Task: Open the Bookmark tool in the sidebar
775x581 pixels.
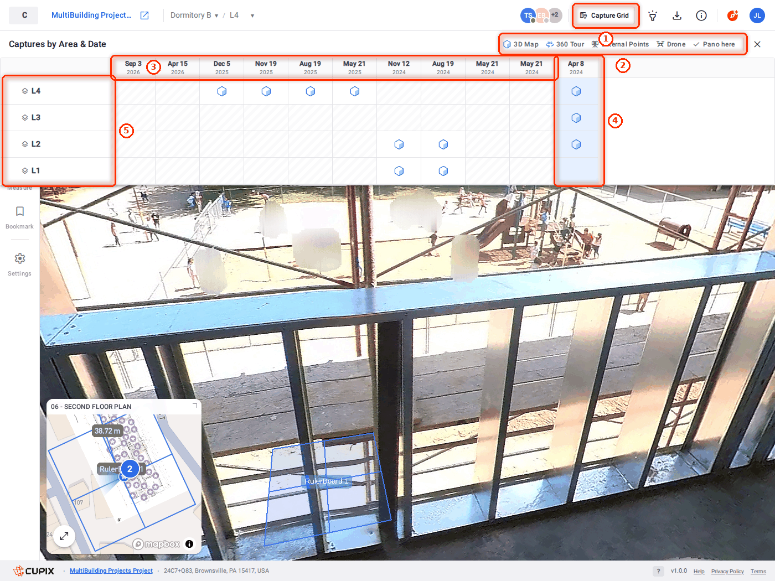Action: (x=20, y=217)
